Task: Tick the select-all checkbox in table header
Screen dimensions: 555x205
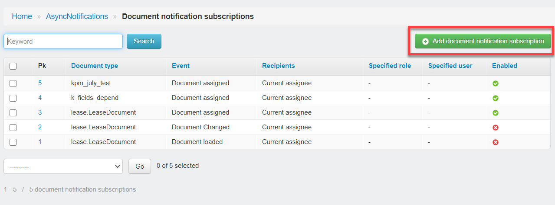Action: point(13,66)
